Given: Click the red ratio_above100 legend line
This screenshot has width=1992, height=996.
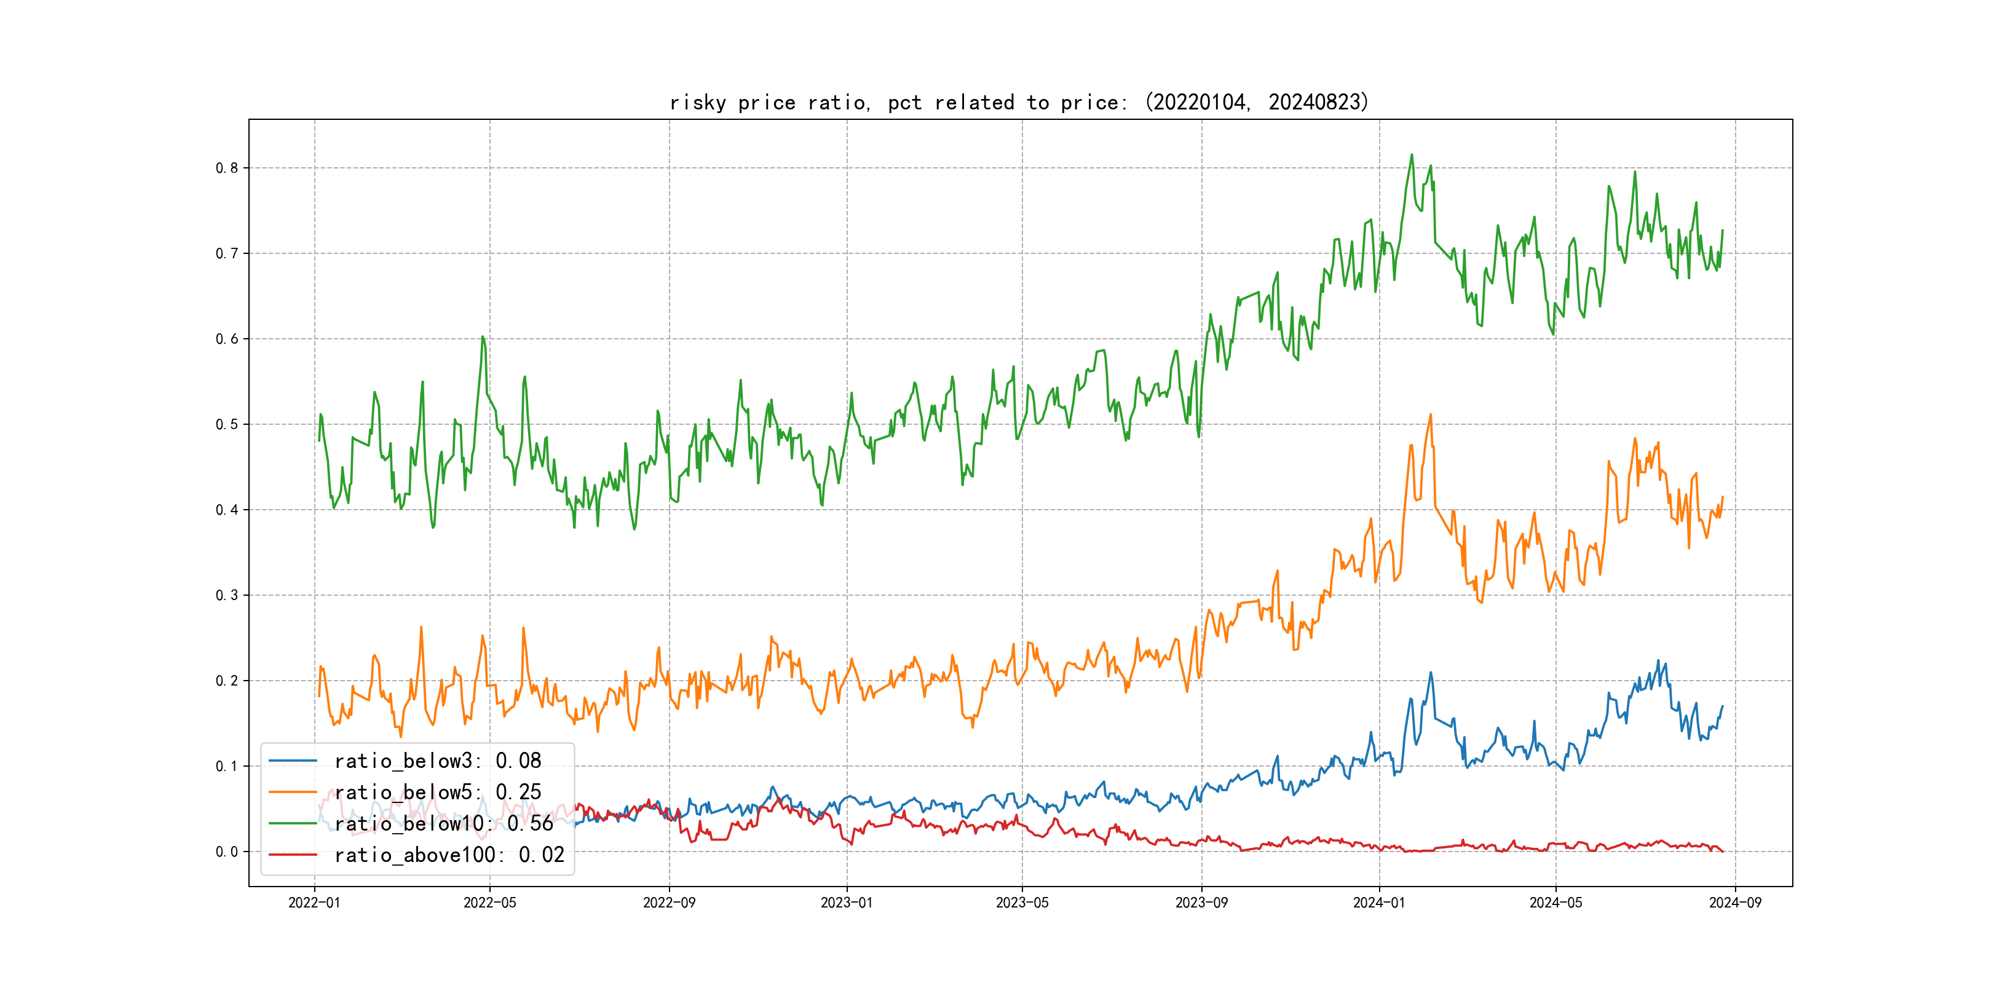Looking at the screenshot, I should tap(292, 855).
